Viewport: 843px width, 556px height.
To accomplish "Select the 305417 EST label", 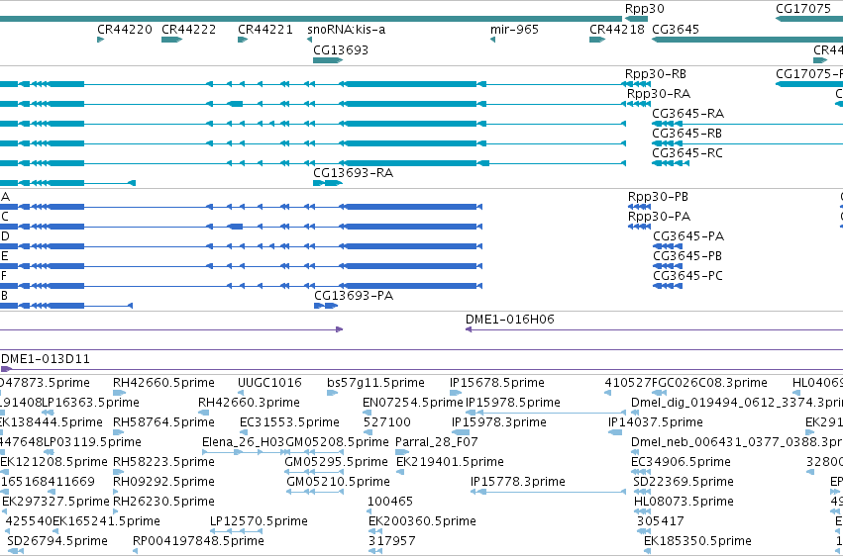I will click(660, 522).
